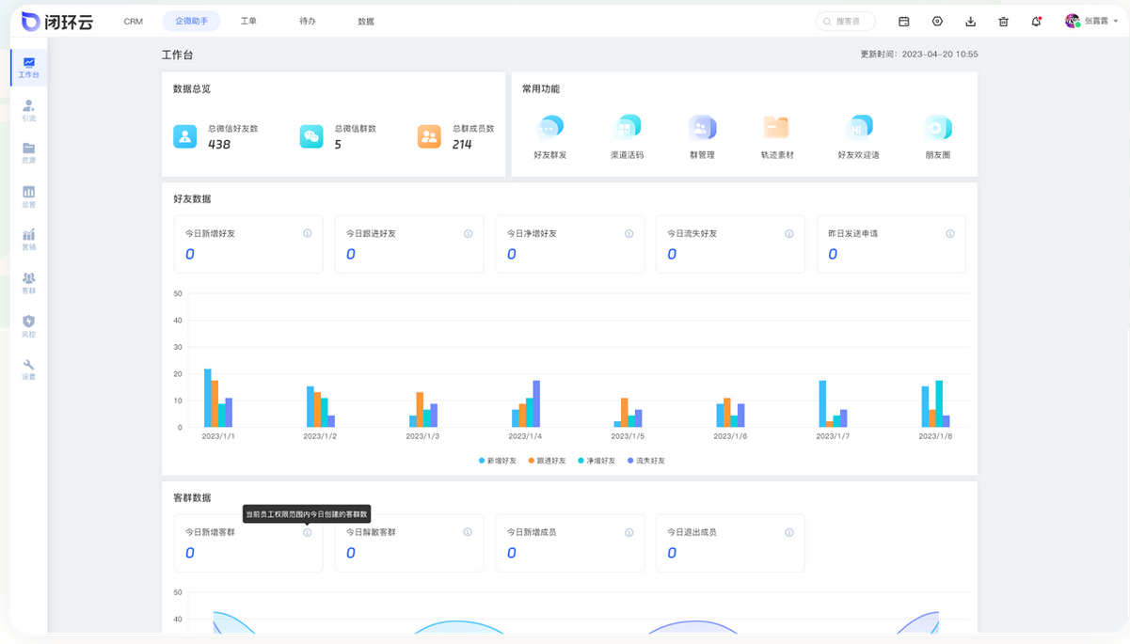This screenshot has height=644, width=1130.
Task: Open 群管理 from common functions
Action: point(702,128)
